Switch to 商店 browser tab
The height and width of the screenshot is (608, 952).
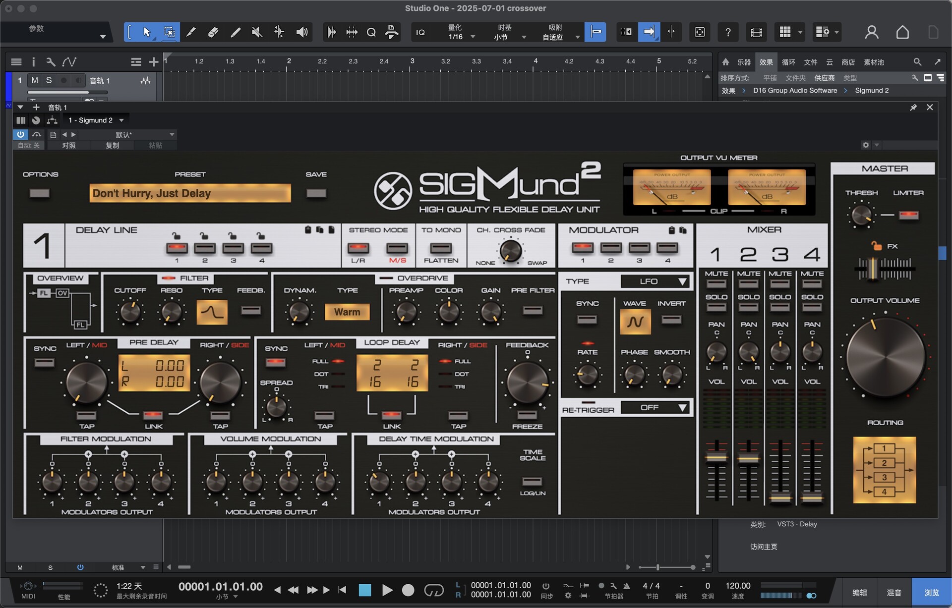848,62
